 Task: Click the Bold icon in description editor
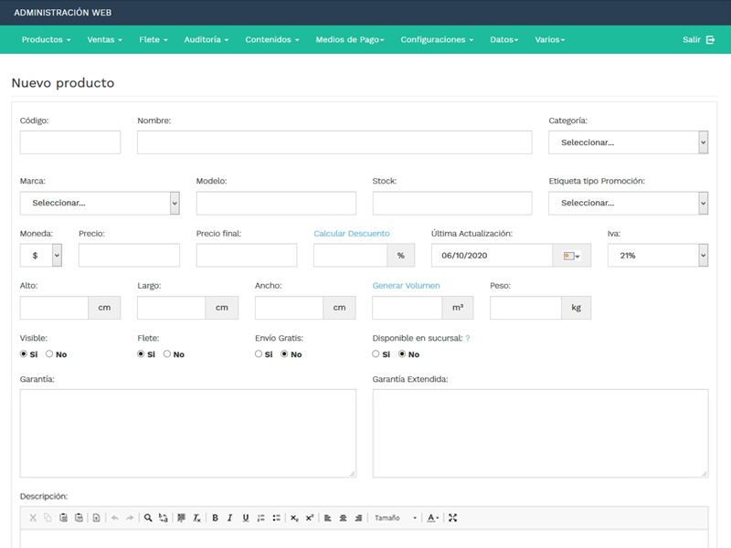pos(215,518)
